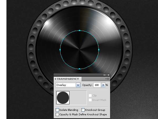Check the disabled Clip checkbox
The width and height of the screenshot is (158, 119).
pyautogui.click(x=90, y=95)
